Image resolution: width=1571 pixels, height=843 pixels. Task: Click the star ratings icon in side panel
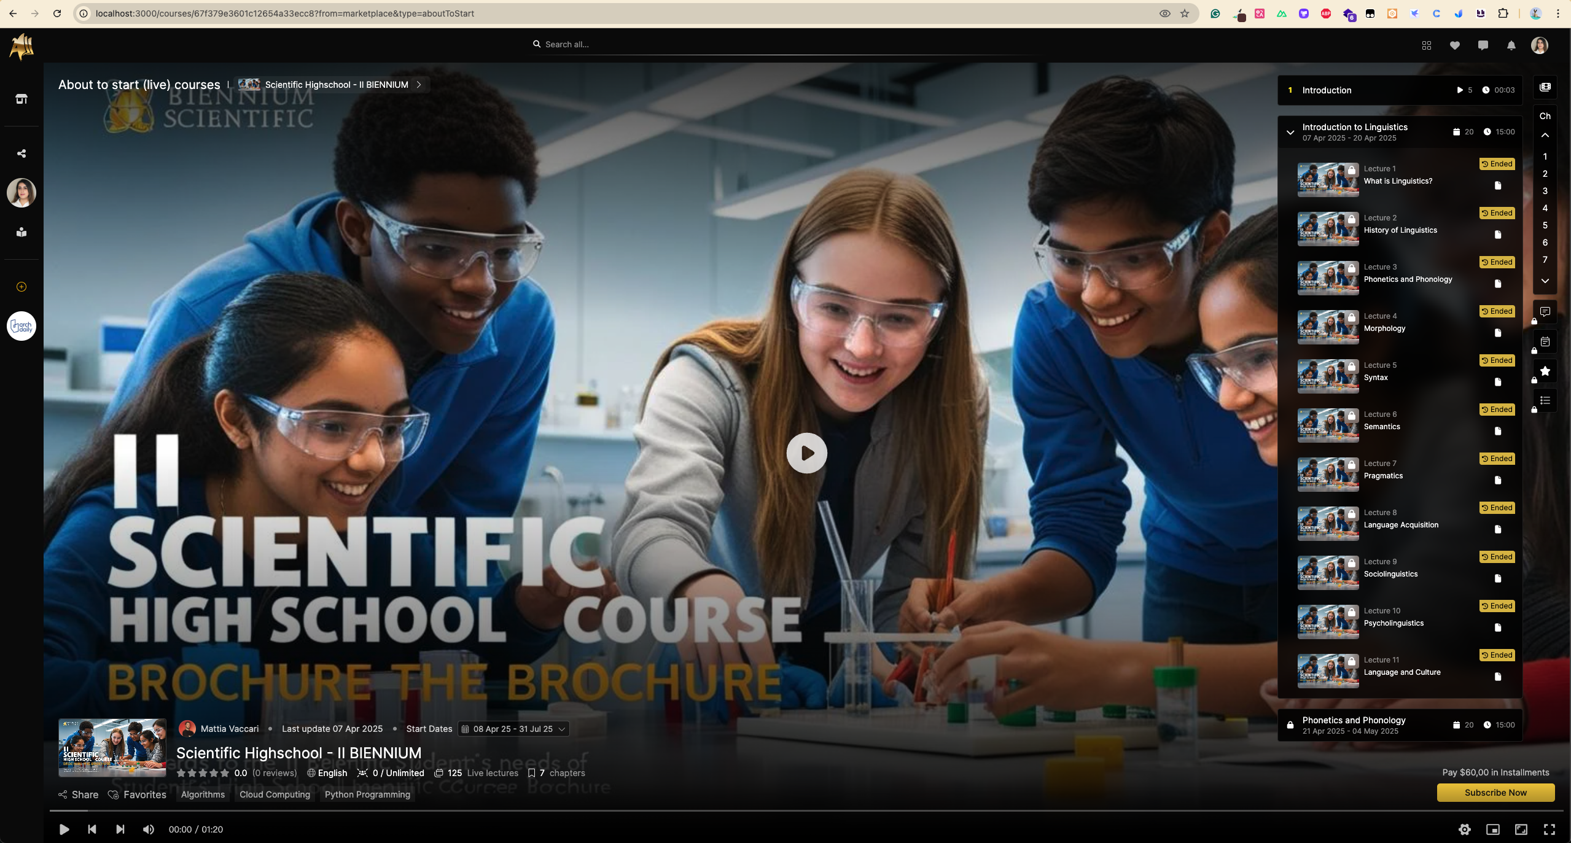tap(1545, 371)
